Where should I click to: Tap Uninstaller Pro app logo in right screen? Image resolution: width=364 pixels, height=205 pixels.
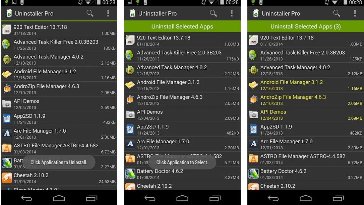[x=256, y=13]
